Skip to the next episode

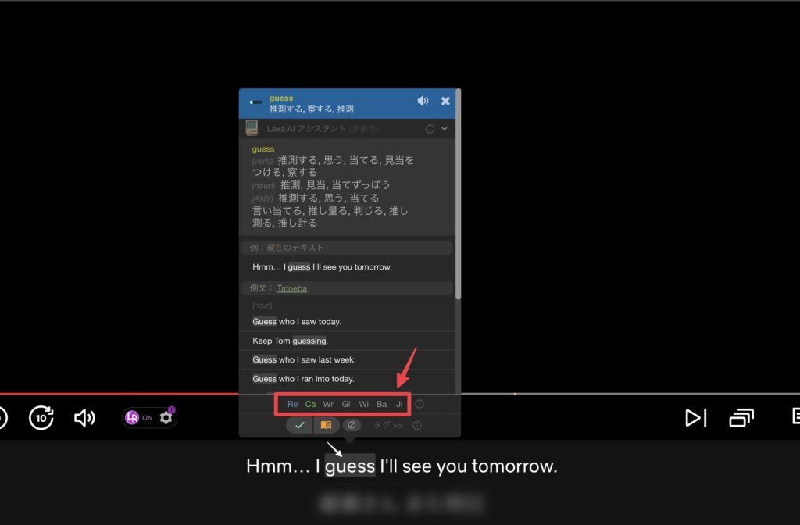tap(695, 418)
